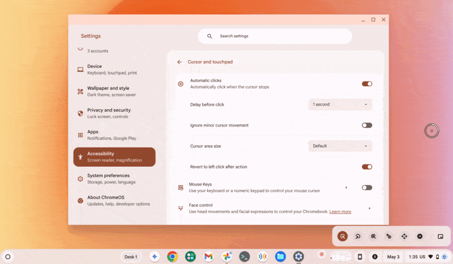
Task: Pause automatic clicks from the floating menu
Action: point(420,236)
